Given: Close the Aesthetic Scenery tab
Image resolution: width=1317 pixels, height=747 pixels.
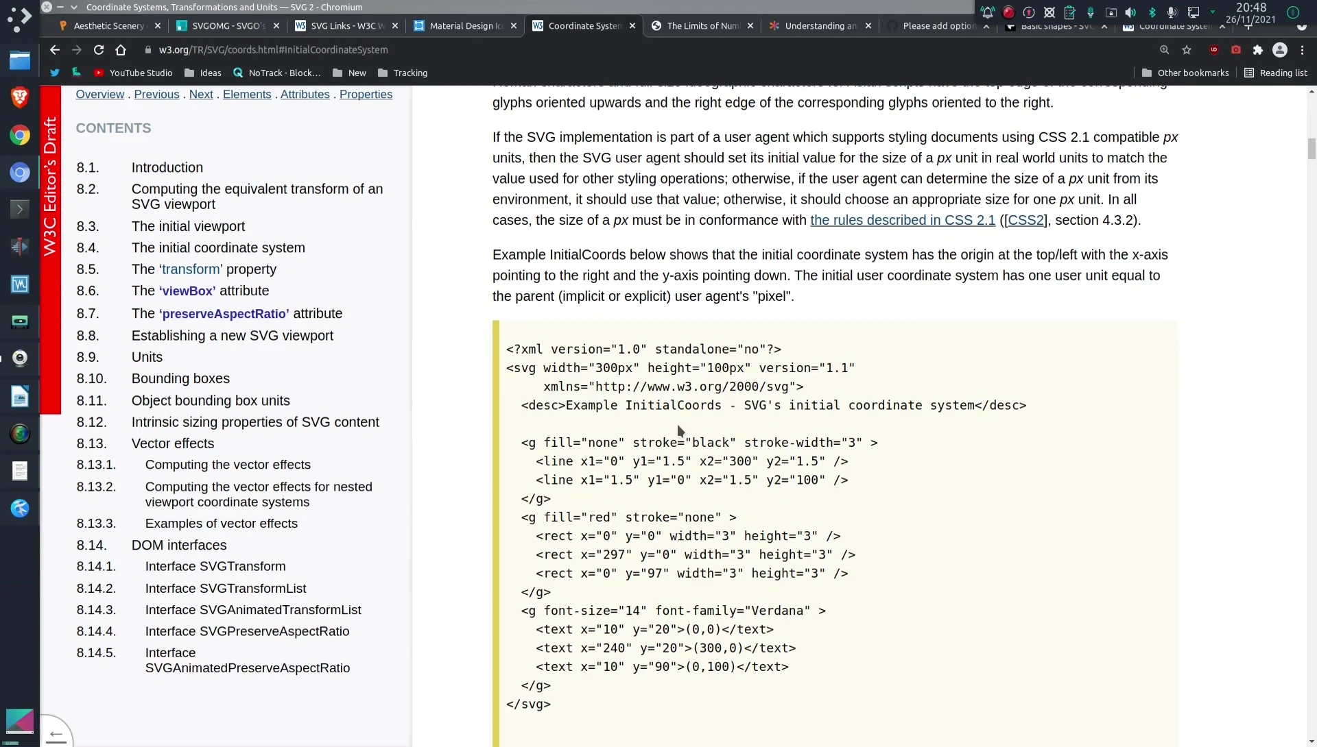Looking at the screenshot, I should [158, 26].
